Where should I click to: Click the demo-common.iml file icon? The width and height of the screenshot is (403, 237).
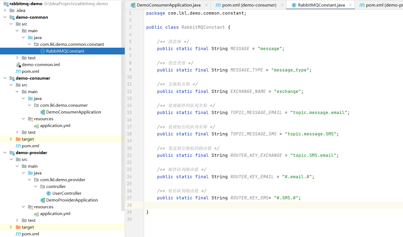pyautogui.click(x=18, y=65)
